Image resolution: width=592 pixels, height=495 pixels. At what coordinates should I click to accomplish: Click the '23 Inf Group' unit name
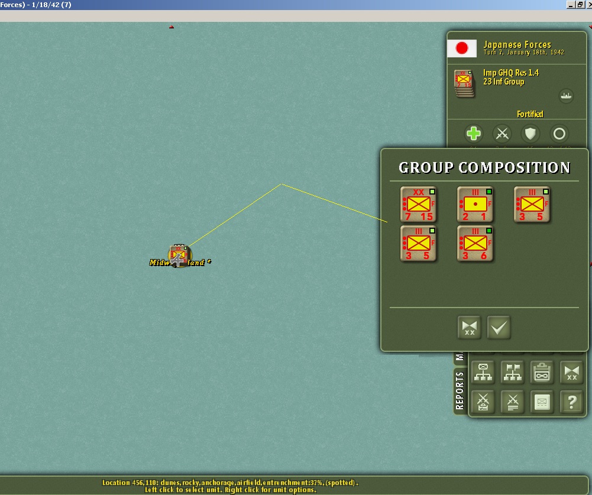tap(504, 82)
